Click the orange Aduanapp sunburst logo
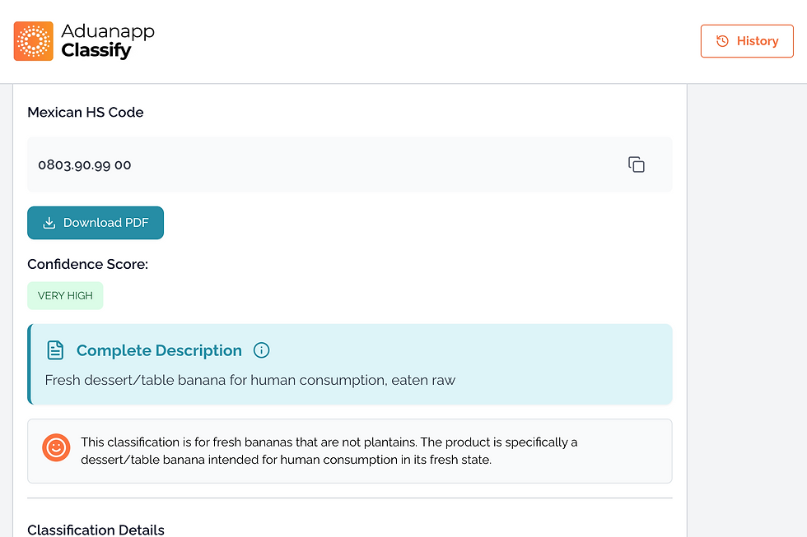Viewport: 807px width, 537px height. 34,41
